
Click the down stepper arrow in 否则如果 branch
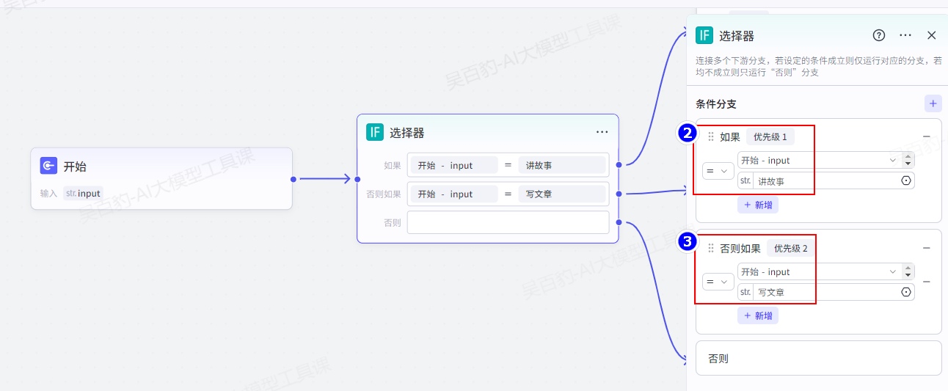point(908,275)
